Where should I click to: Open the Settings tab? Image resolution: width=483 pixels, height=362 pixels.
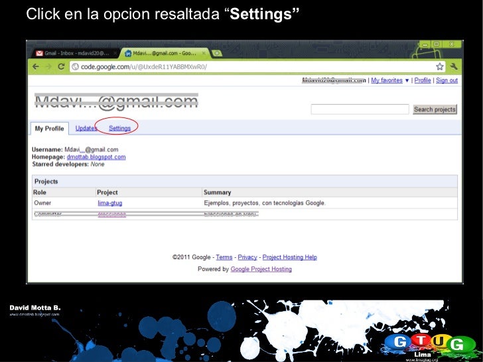(x=119, y=129)
